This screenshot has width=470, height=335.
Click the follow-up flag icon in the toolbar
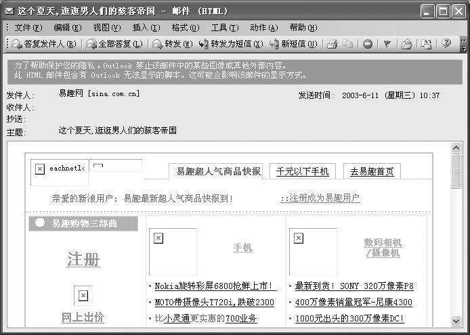(387, 44)
